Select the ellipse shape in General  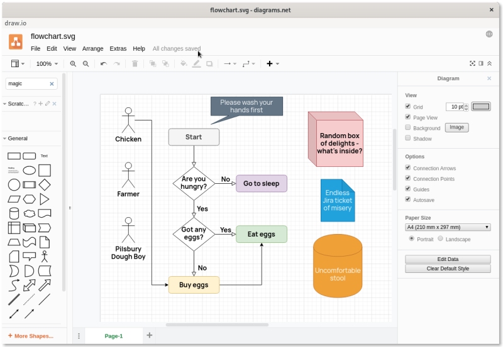pos(29,170)
